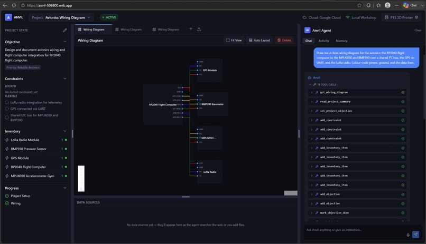
Task: Click the BMP390 Pressure Sensor item icon
Action: point(7,149)
